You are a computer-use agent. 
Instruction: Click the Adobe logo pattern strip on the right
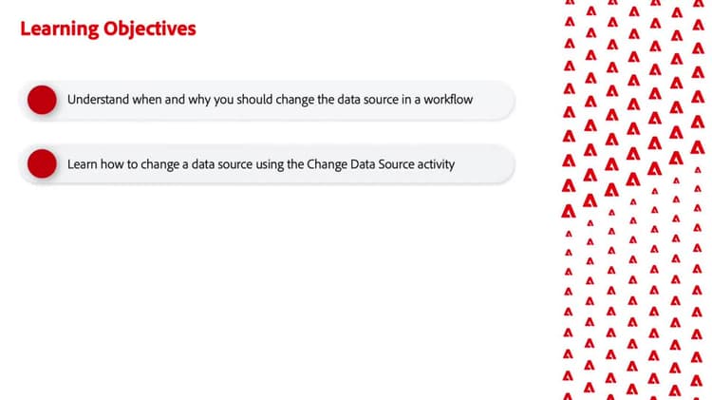point(633,200)
